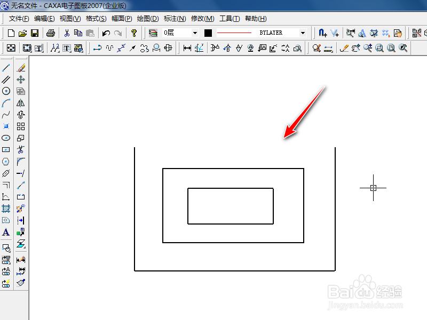Select the Text tool A
427x320 pixels.
pyautogui.click(x=6, y=232)
